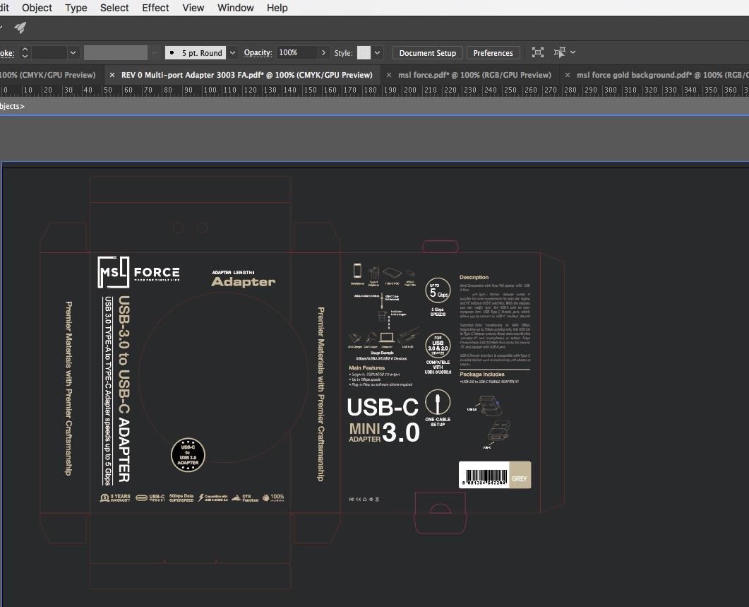The image size is (749, 607).
Task: Open the stroke weight dropdown
Action: (73, 53)
